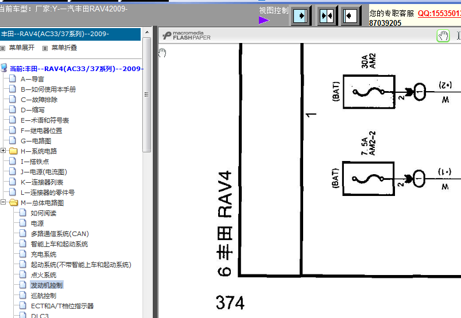Click the collapse-inward view control button

(327, 15)
